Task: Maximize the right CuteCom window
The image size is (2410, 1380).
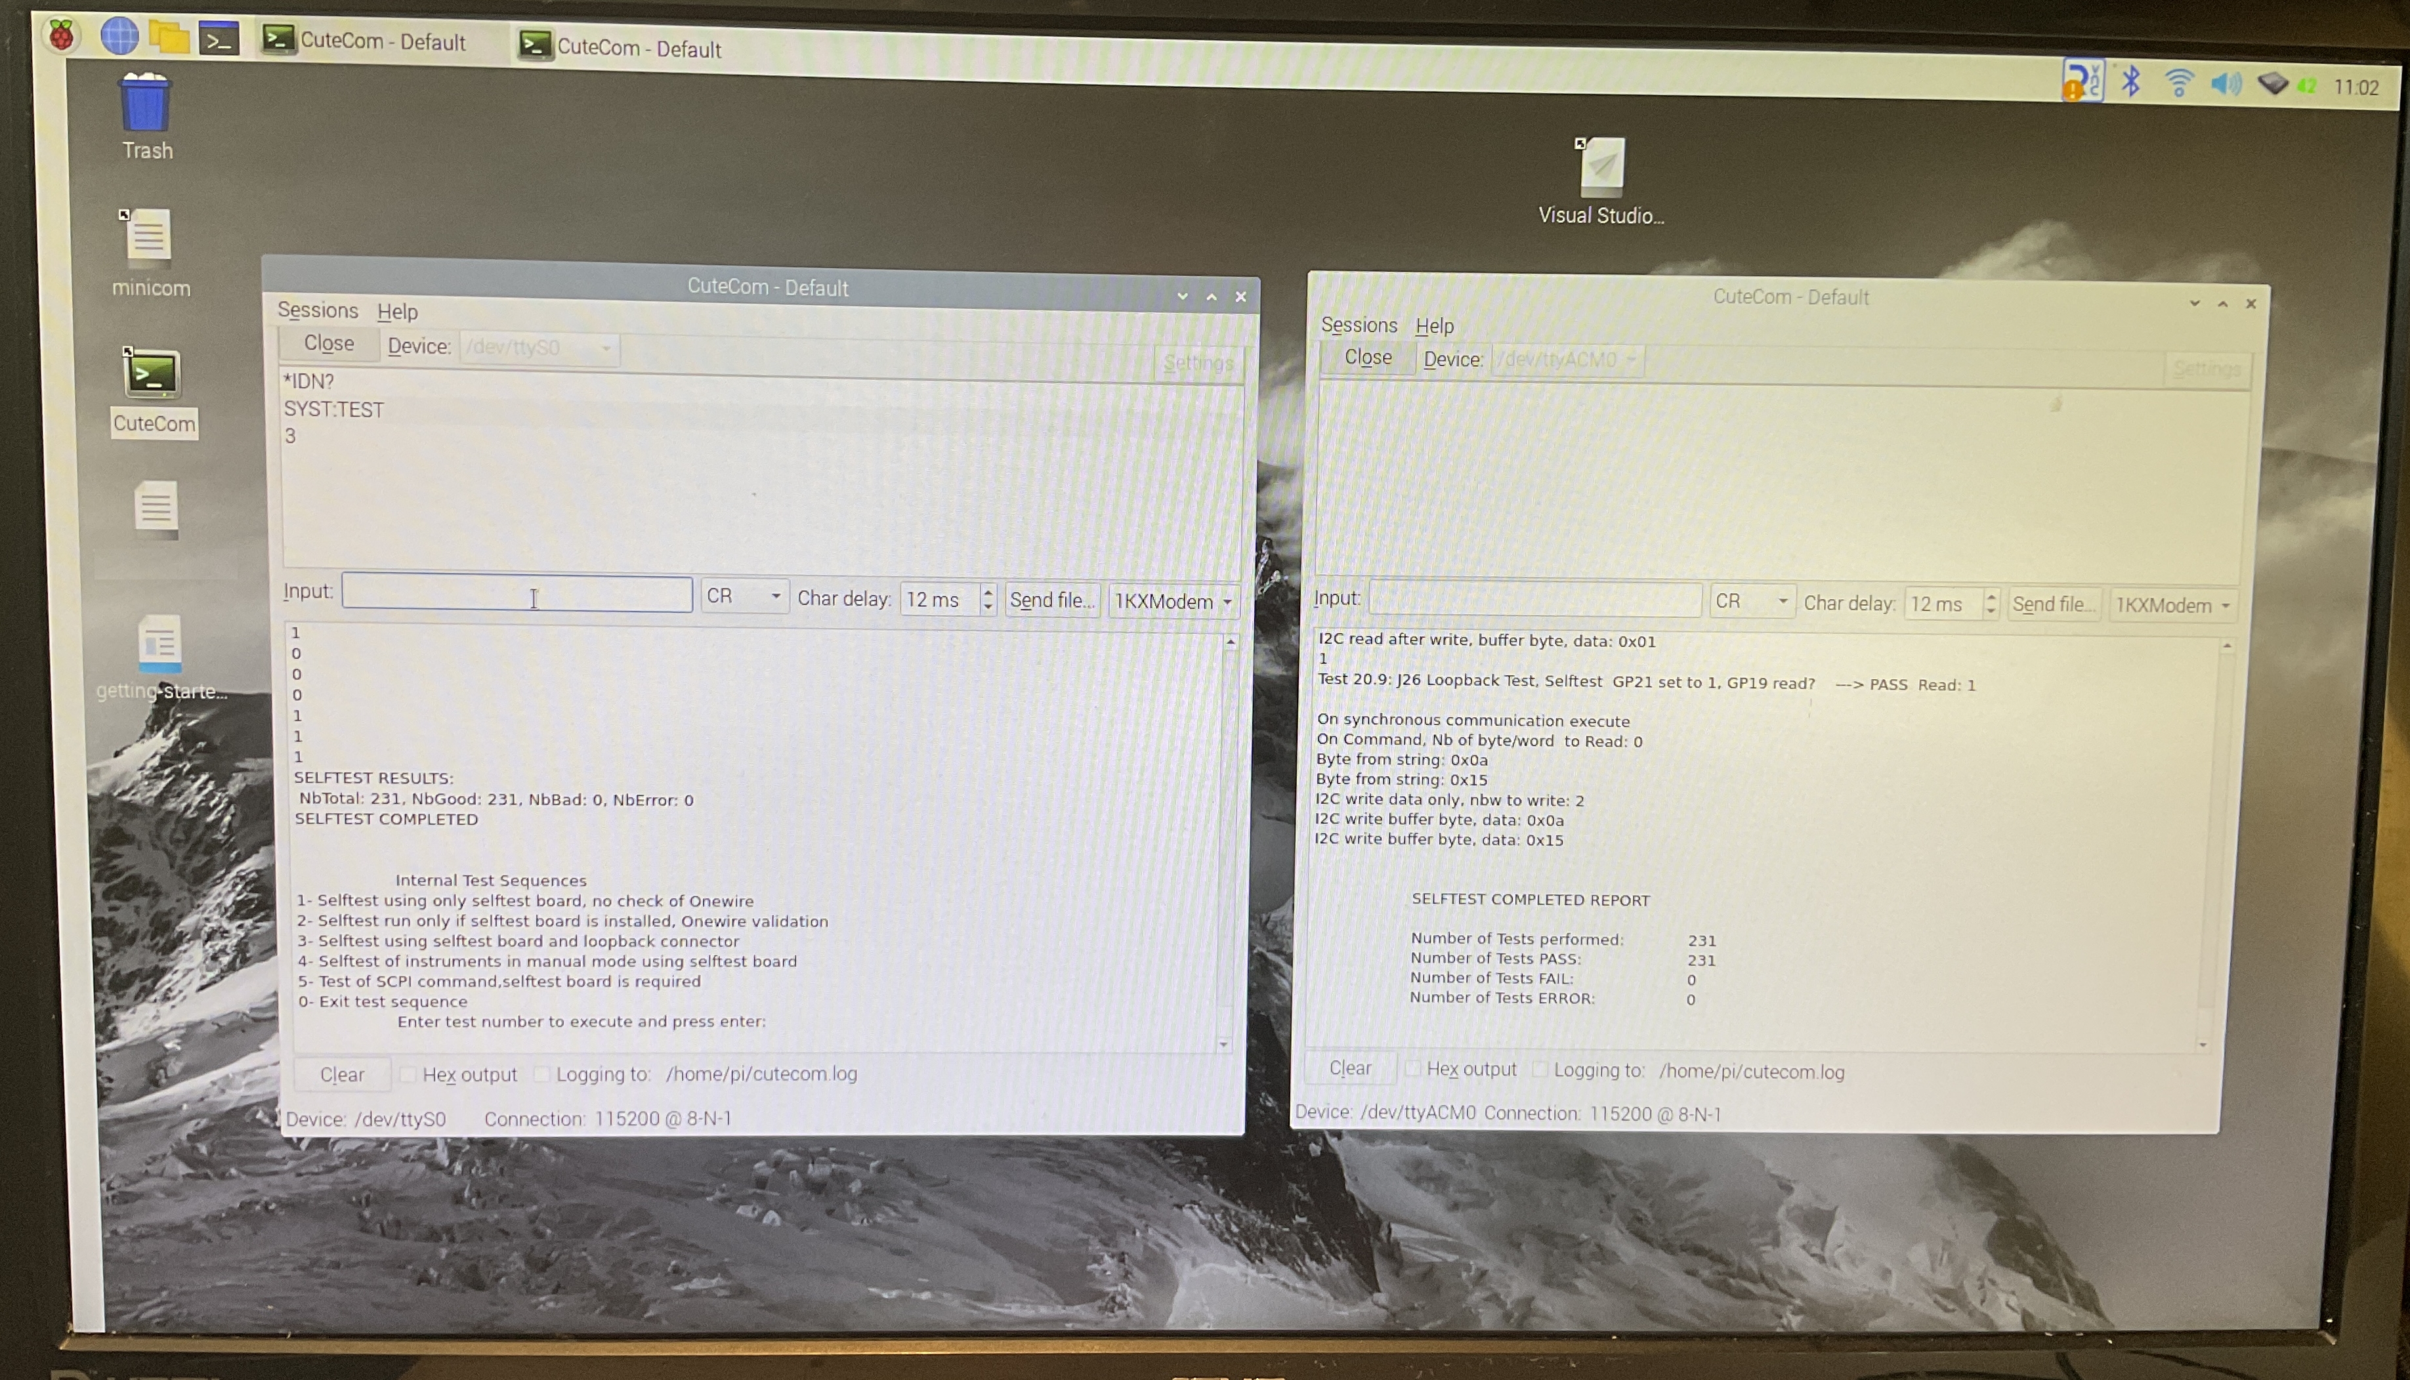Action: click(2222, 303)
